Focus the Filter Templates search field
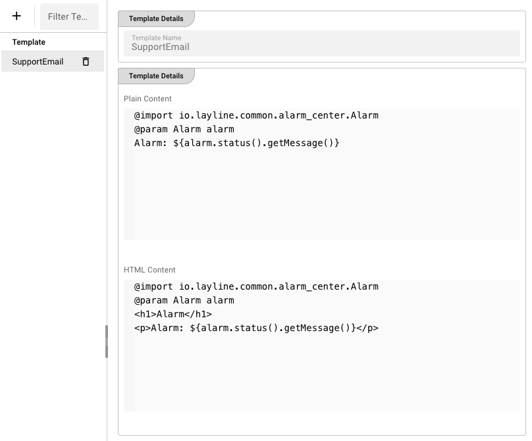The height and width of the screenshot is (441, 532). (70, 16)
